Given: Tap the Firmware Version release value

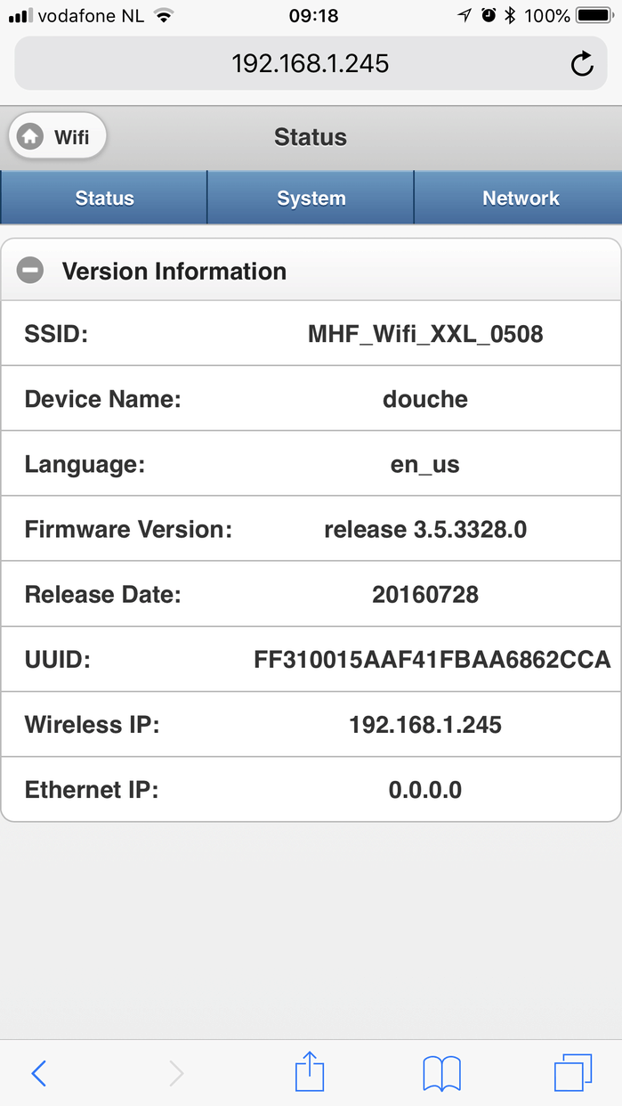Looking at the screenshot, I should click(425, 530).
